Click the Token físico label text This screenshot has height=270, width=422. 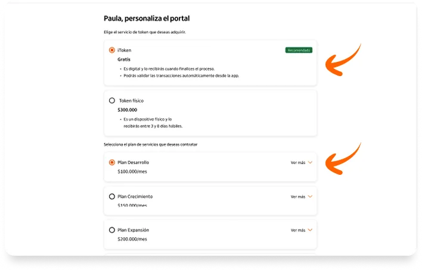131,101
